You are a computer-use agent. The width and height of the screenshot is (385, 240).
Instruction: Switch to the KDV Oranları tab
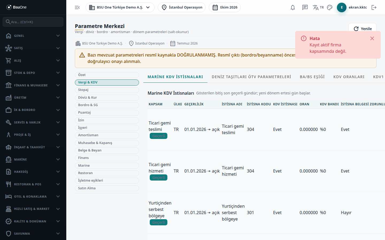coord(349,77)
